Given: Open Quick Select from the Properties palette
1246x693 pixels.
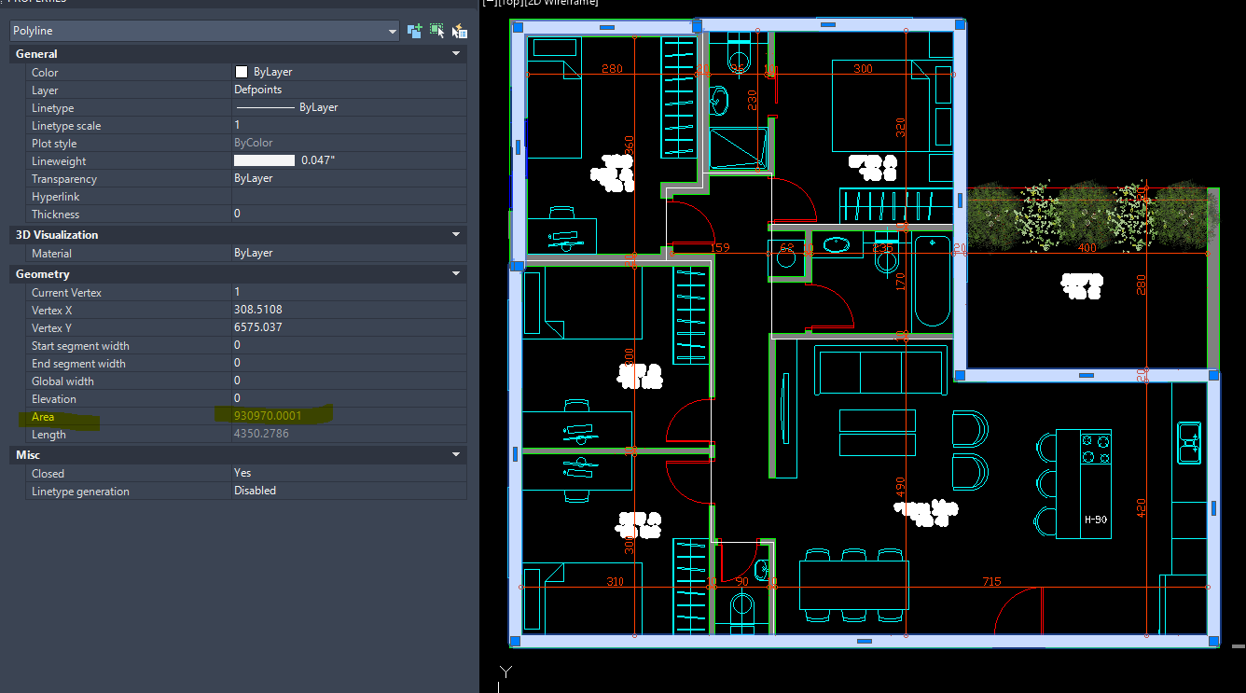Looking at the screenshot, I should point(459,31).
